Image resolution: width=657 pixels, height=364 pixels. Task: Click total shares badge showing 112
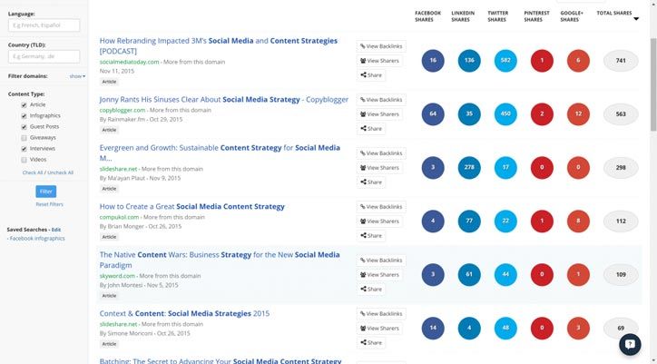click(x=621, y=221)
